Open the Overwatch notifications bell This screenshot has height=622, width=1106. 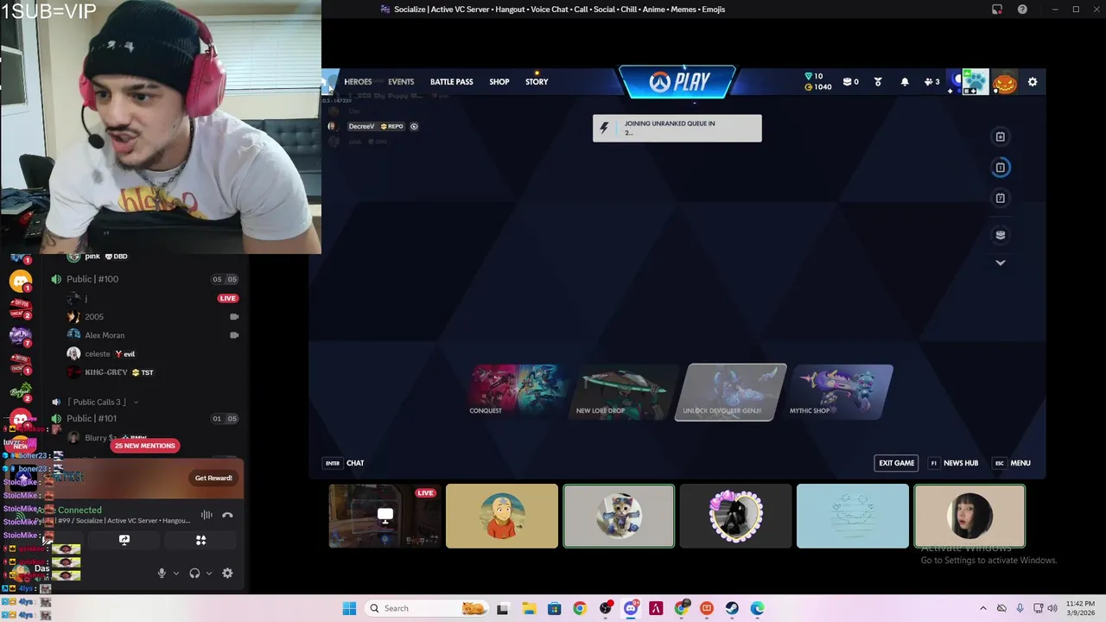pos(905,82)
